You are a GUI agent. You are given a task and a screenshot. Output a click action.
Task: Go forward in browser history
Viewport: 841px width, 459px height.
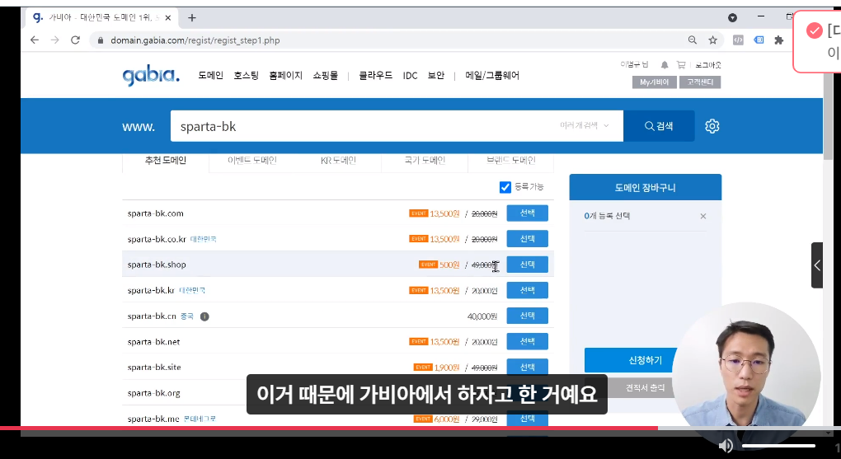(54, 40)
